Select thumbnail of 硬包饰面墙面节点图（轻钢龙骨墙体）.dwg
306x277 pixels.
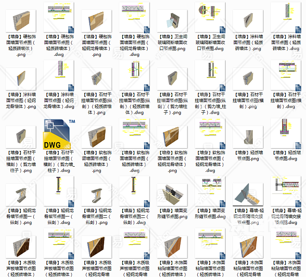(134, 18)
